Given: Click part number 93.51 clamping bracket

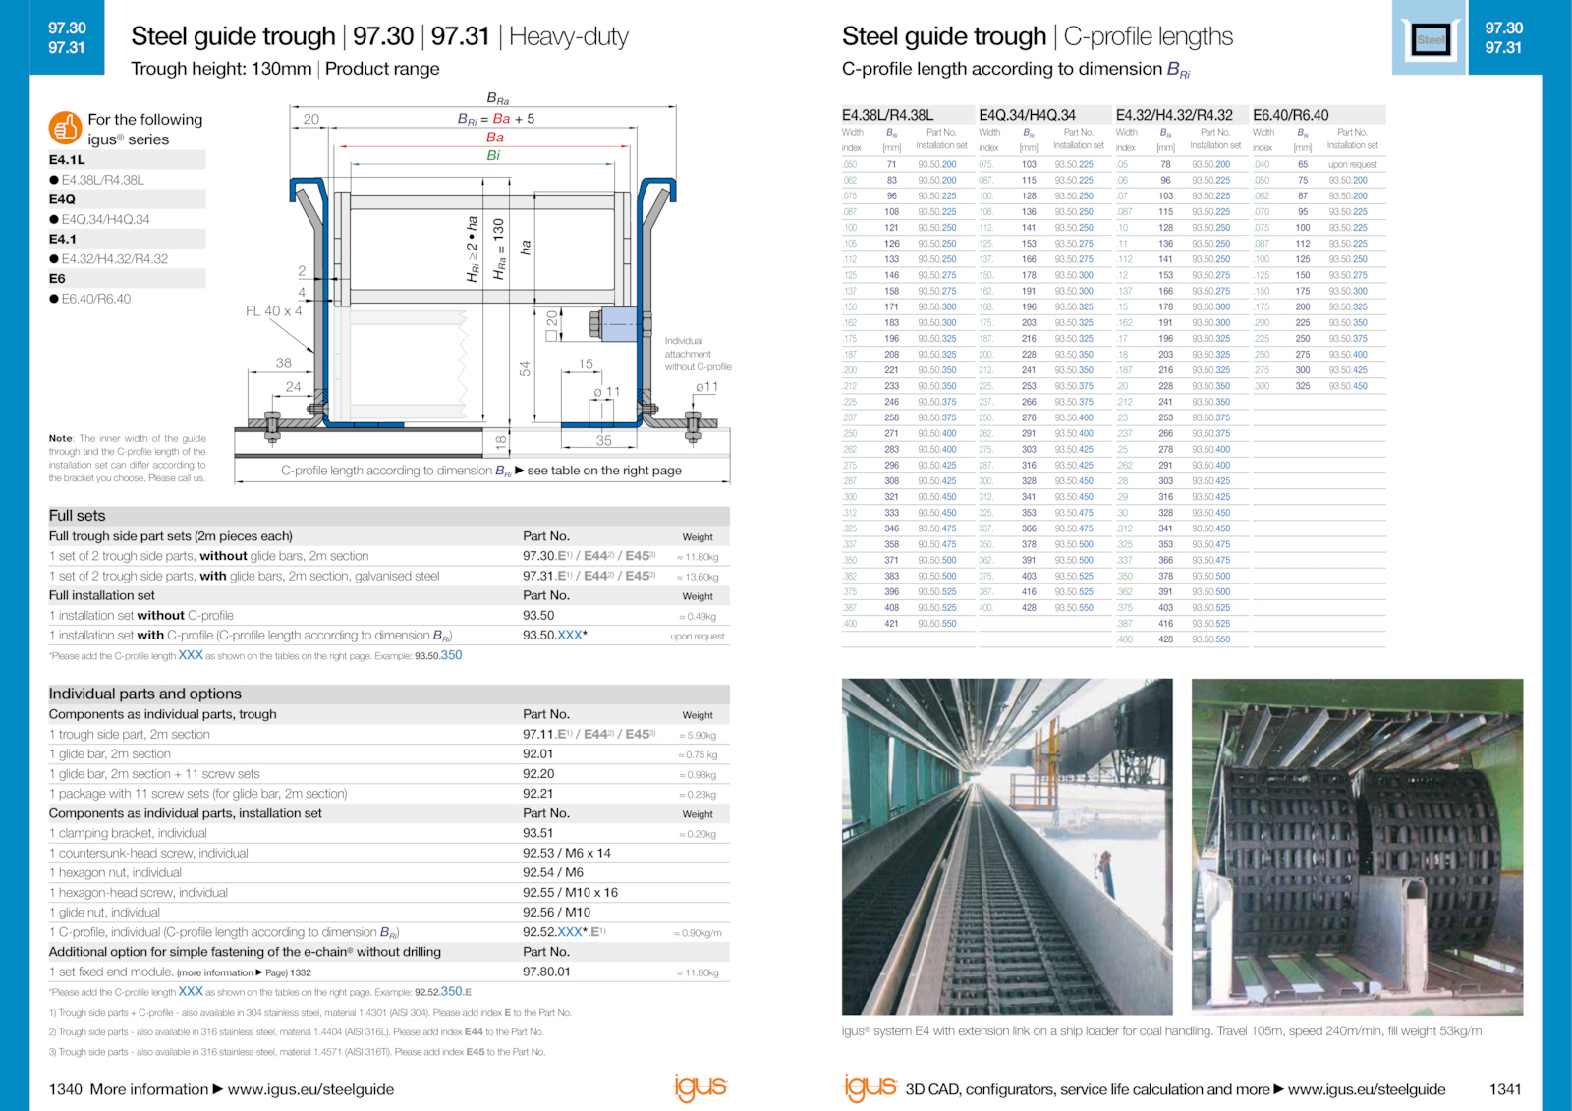Looking at the screenshot, I should [537, 833].
